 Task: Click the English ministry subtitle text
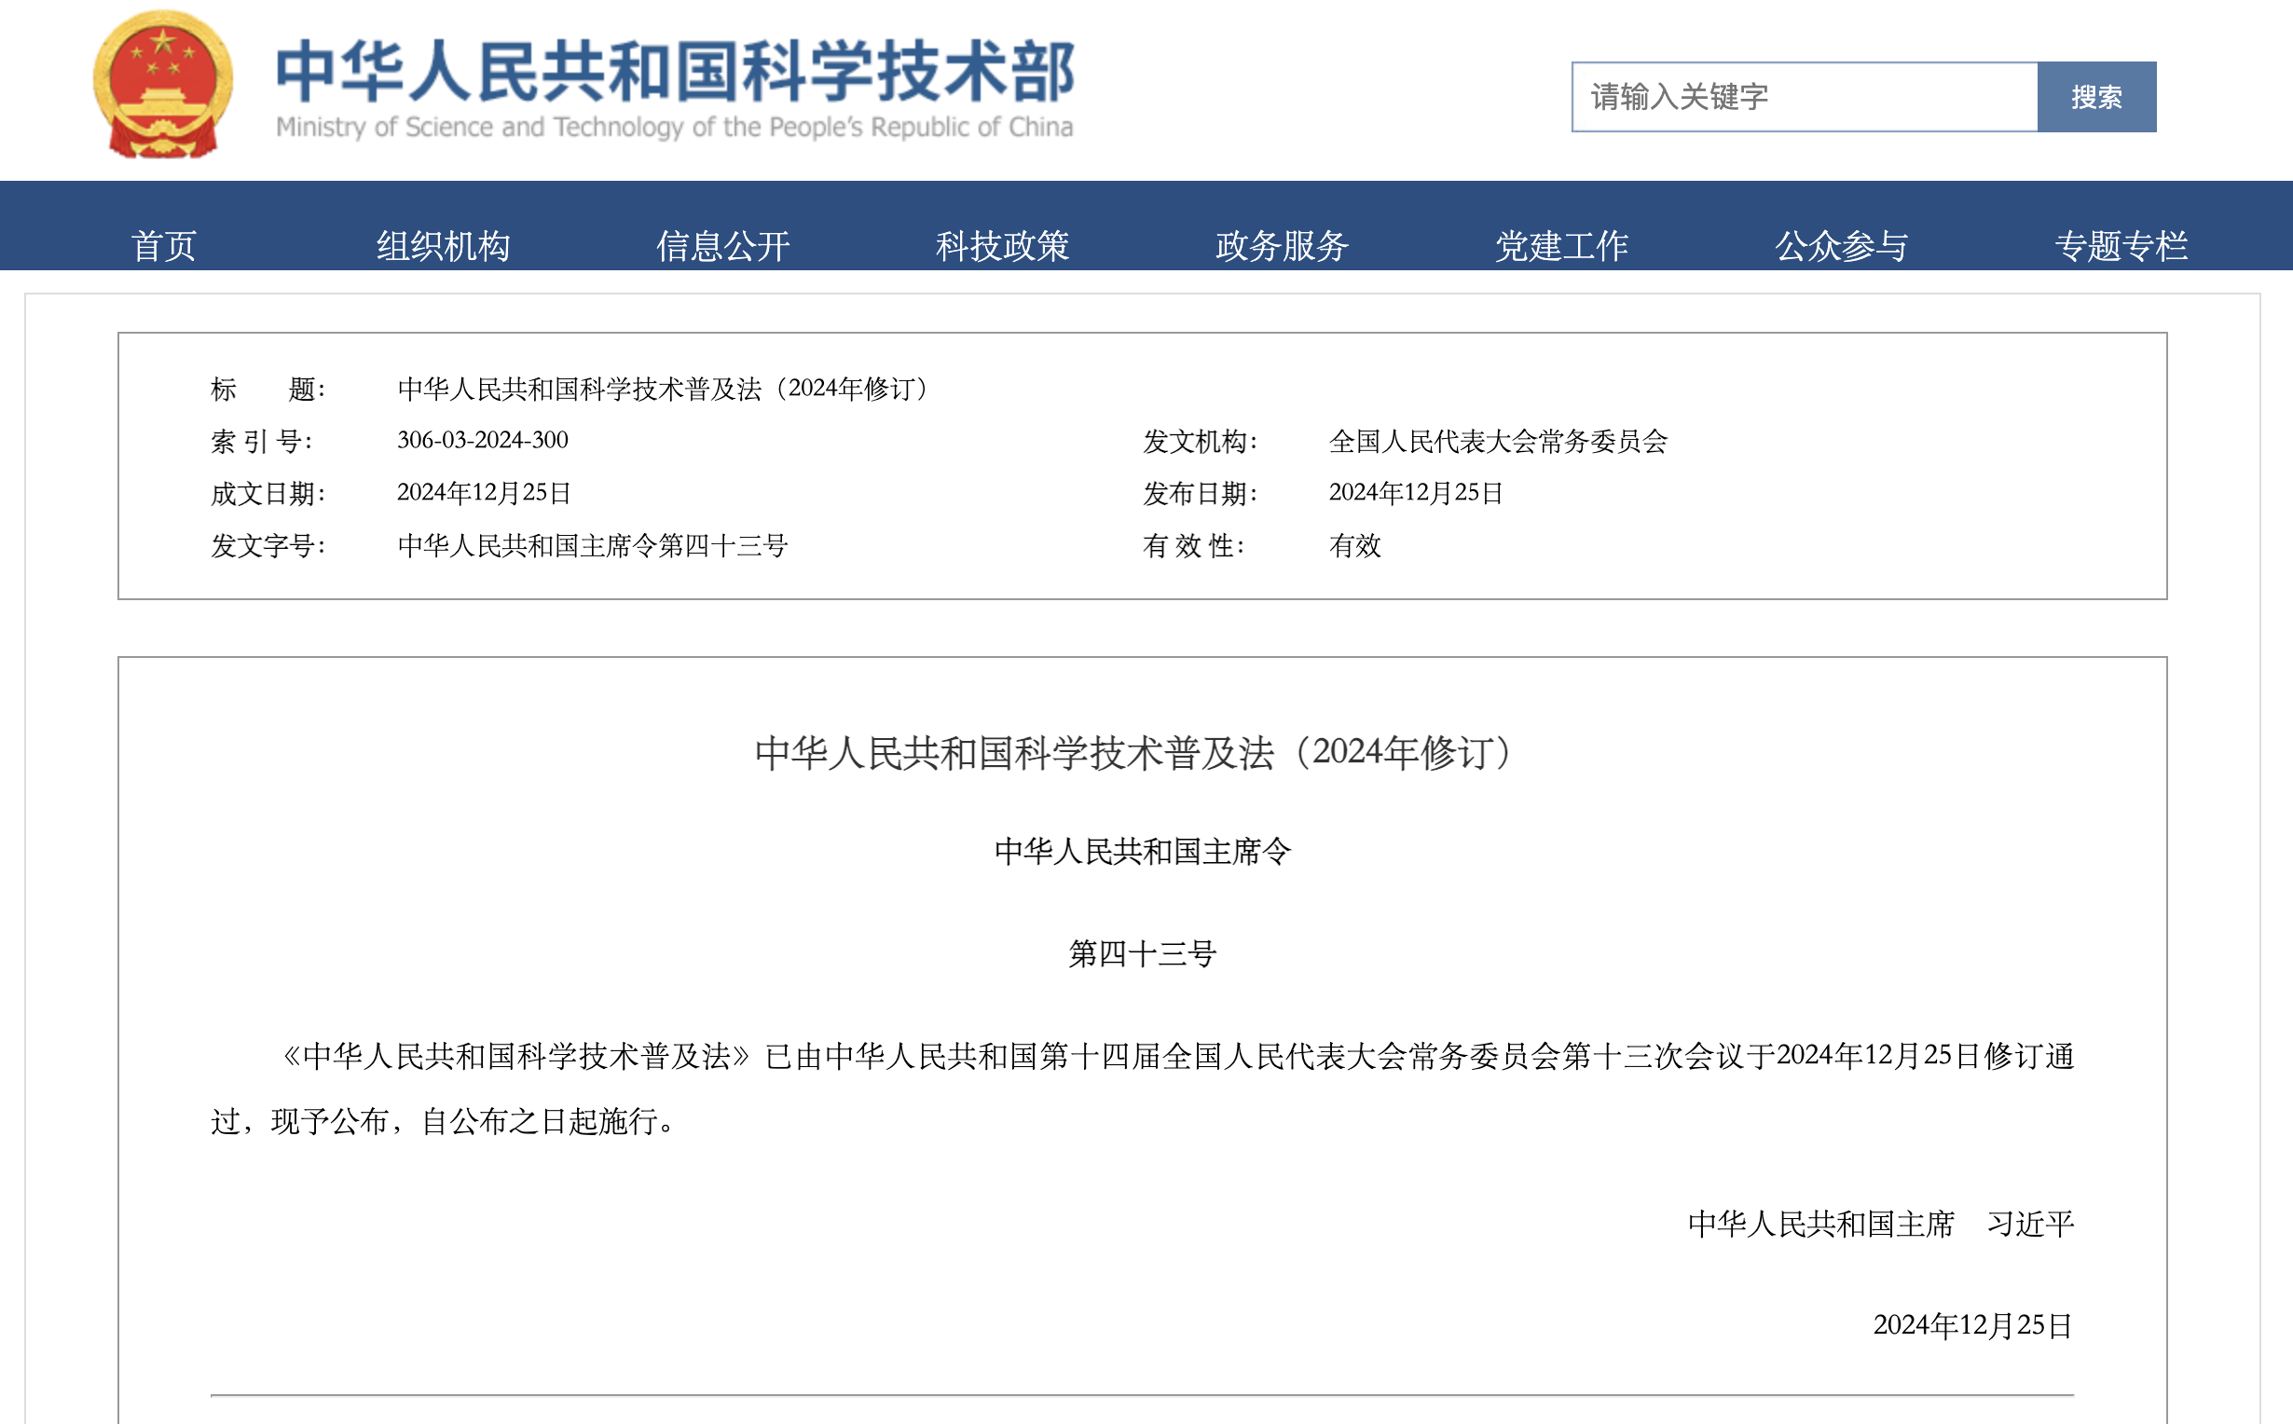tap(674, 125)
